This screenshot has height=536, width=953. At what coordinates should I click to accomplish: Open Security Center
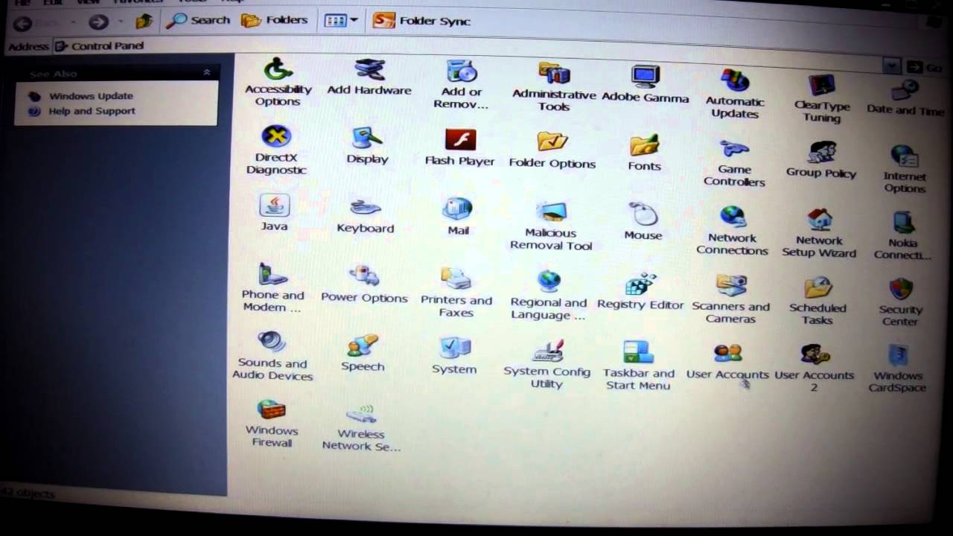[x=900, y=303]
